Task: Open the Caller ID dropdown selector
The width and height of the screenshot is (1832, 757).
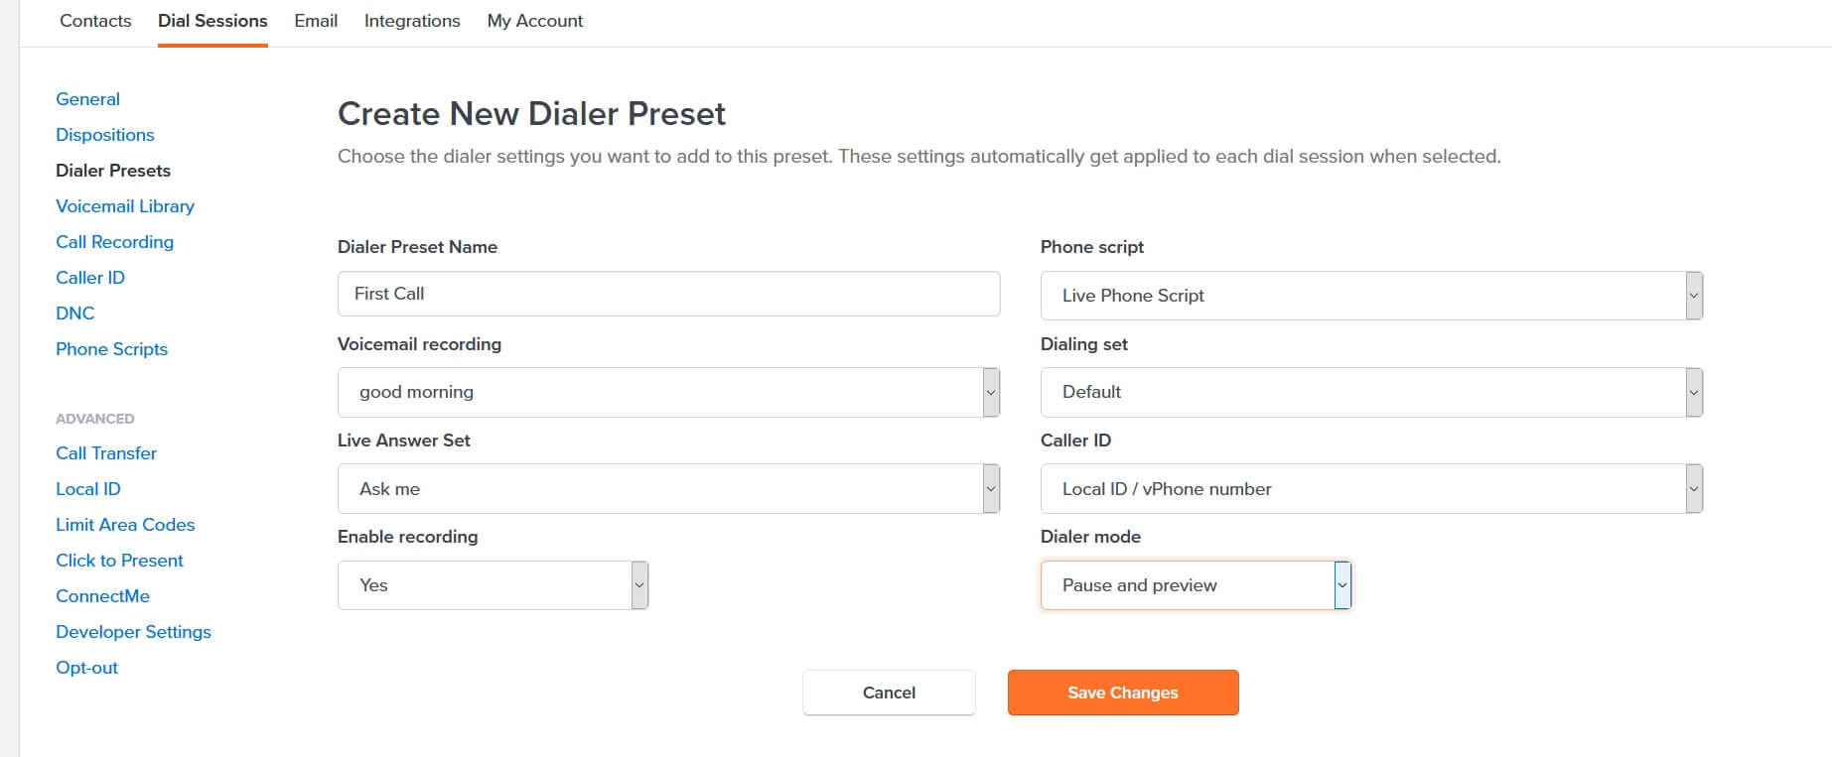Action: [1371, 488]
